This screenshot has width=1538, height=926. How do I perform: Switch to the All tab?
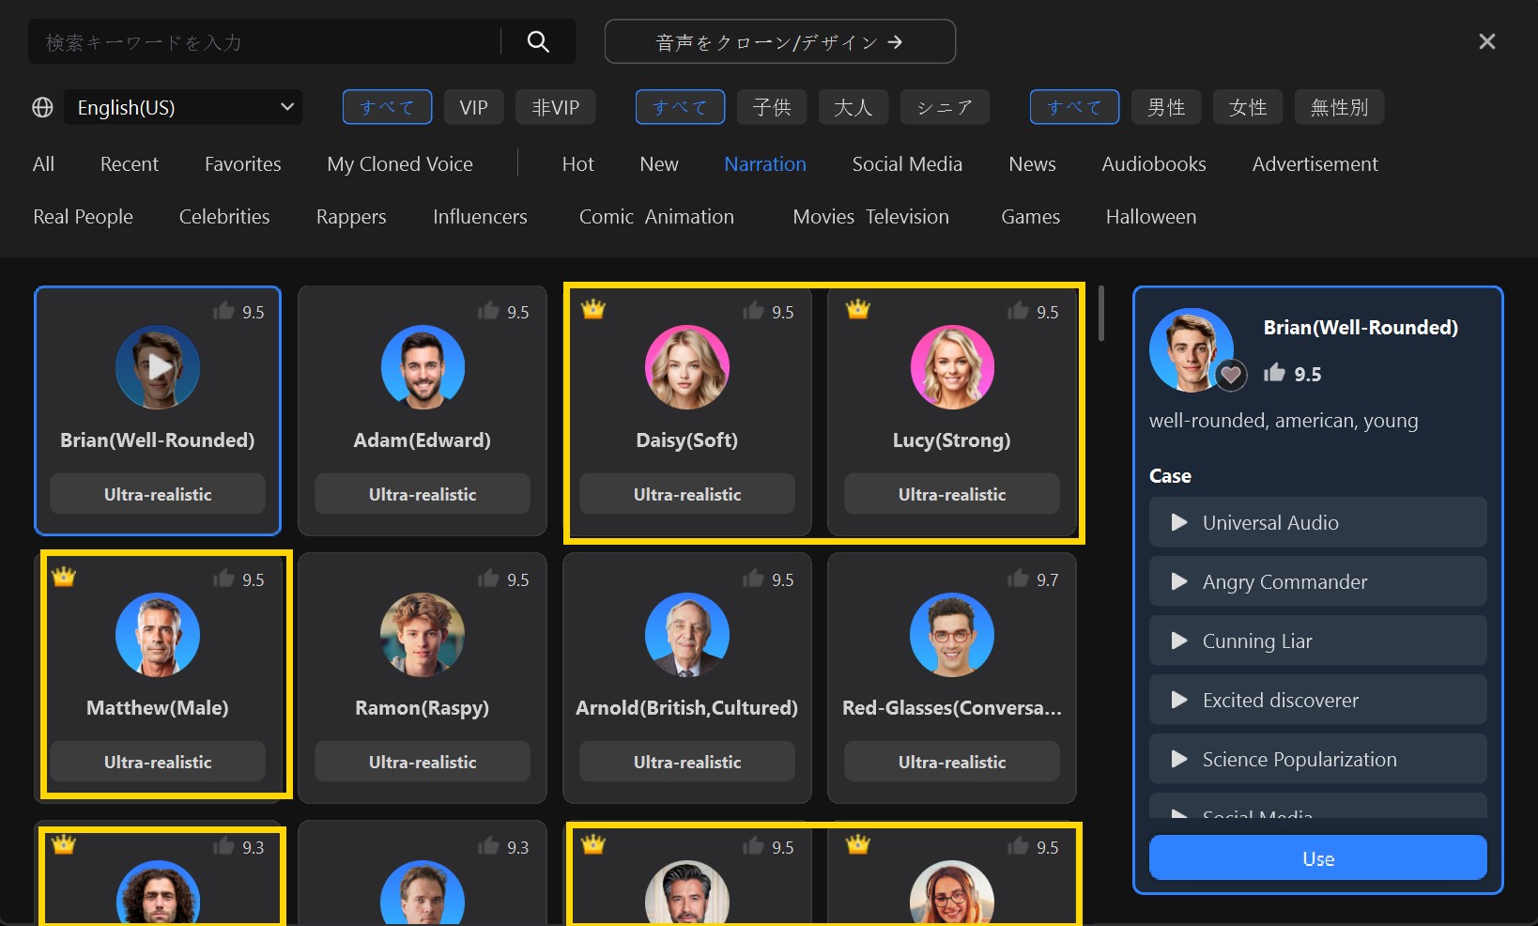(43, 163)
